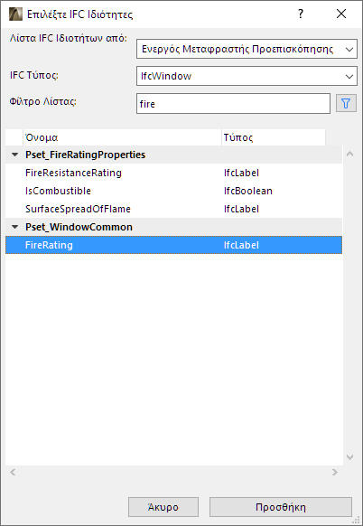The width and height of the screenshot is (363, 526).
Task: Click the ArchiCAD icon in the title bar
Action: 15,14
